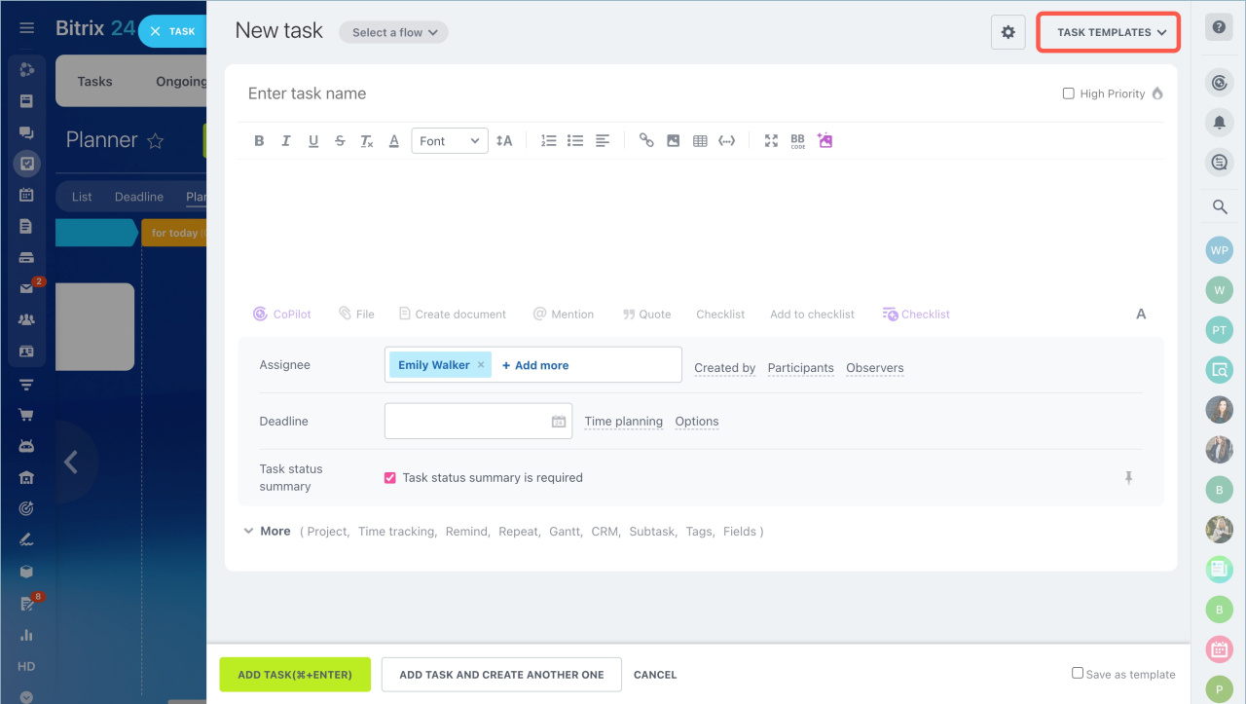The image size is (1246, 704).
Task: Apply italic formatting in editor toolbar
Action: [x=286, y=141]
